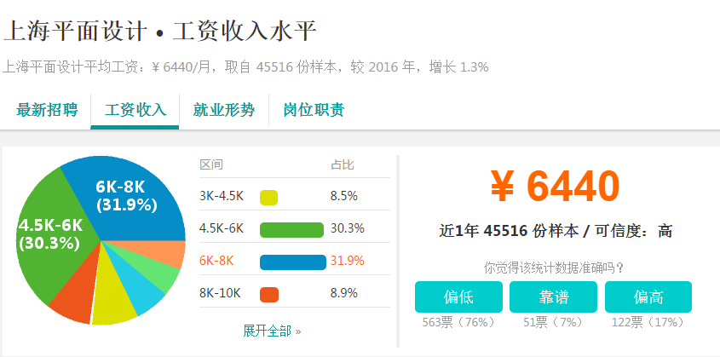Screen dimensions: 720x357
Task: Click the 8K-10K range label
Action: click(220, 293)
